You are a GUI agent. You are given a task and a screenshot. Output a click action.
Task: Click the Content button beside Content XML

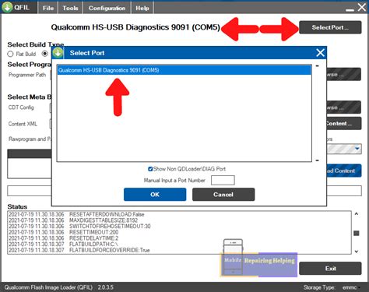[344, 123]
